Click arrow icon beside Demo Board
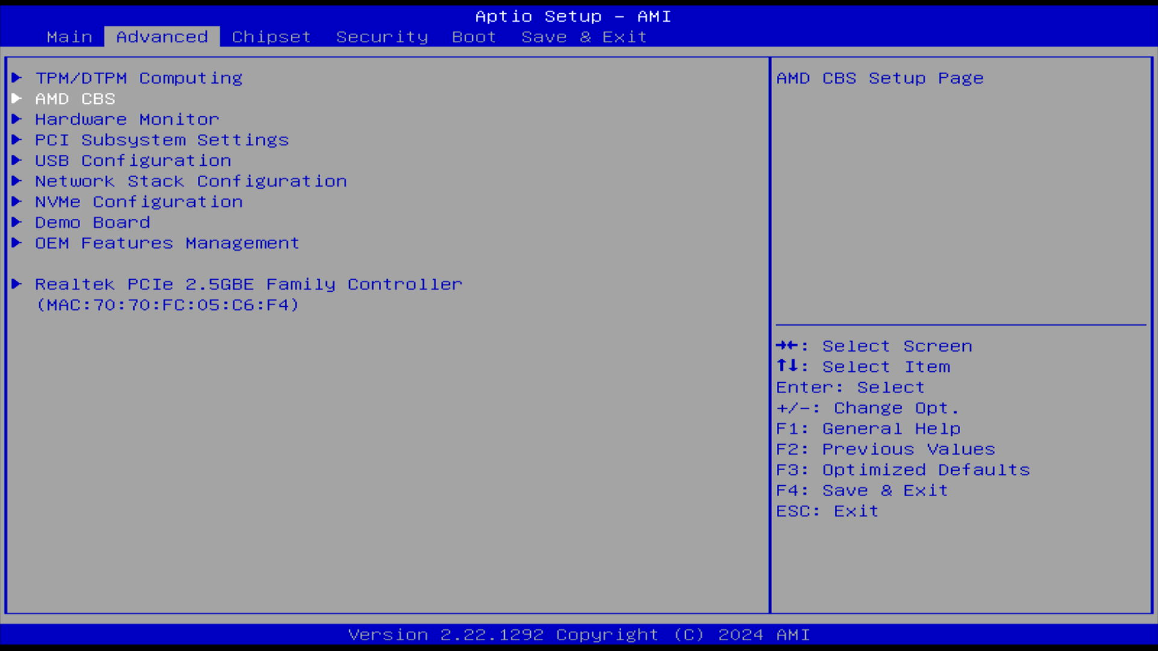The width and height of the screenshot is (1158, 651). [17, 222]
